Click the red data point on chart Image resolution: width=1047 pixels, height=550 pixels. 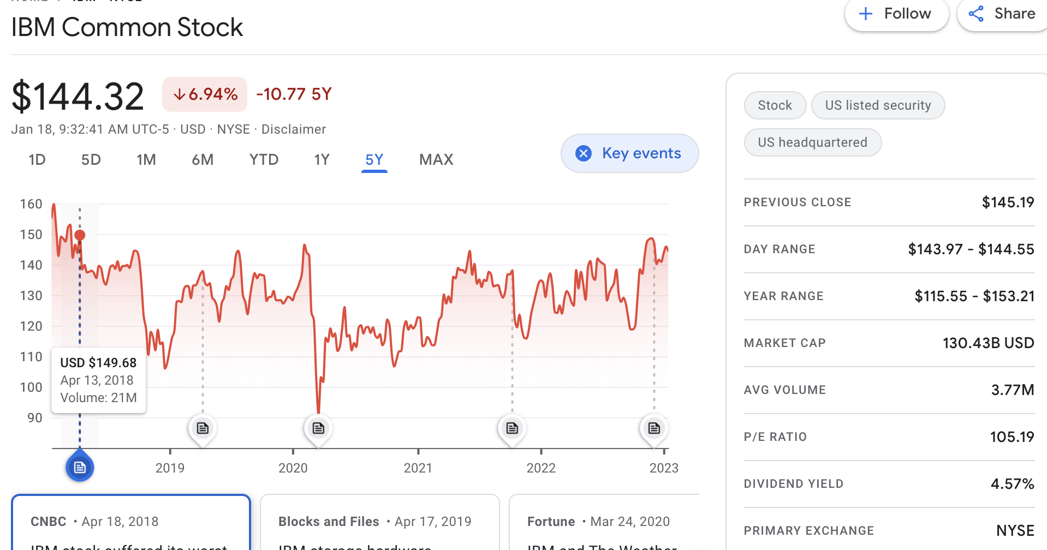(x=80, y=235)
